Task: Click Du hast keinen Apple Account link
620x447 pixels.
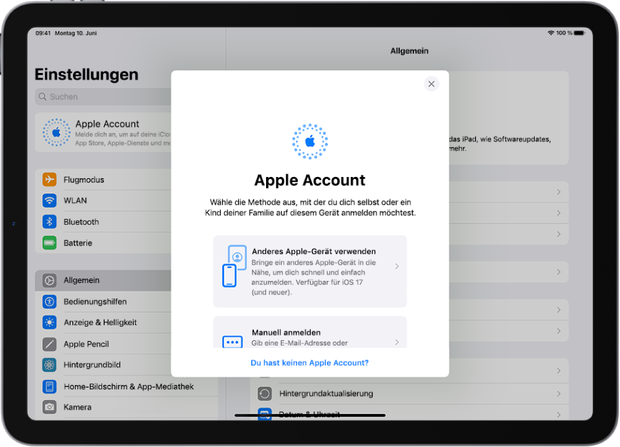Action: coord(309,363)
